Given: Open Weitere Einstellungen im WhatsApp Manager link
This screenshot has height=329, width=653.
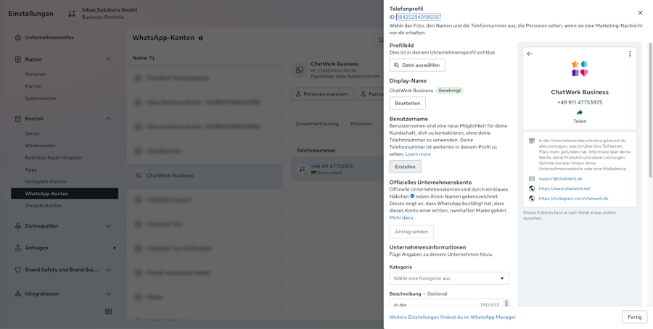Looking at the screenshot, I should 452,317.
